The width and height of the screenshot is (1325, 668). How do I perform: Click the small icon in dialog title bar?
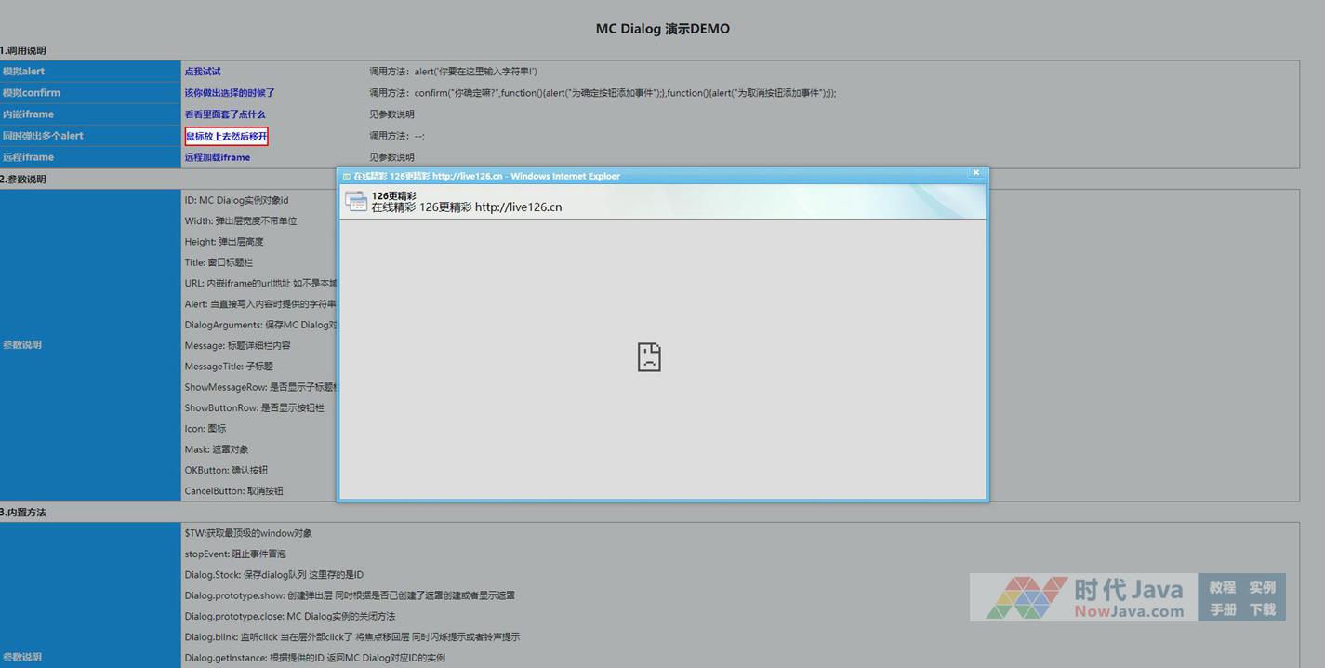tap(347, 176)
